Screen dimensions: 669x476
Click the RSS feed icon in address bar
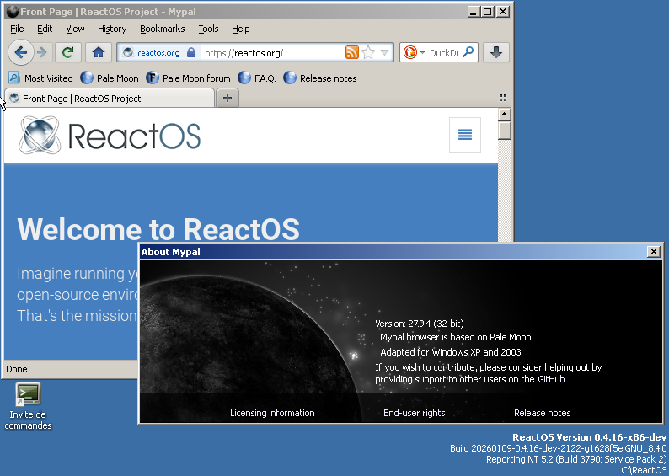(x=351, y=52)
